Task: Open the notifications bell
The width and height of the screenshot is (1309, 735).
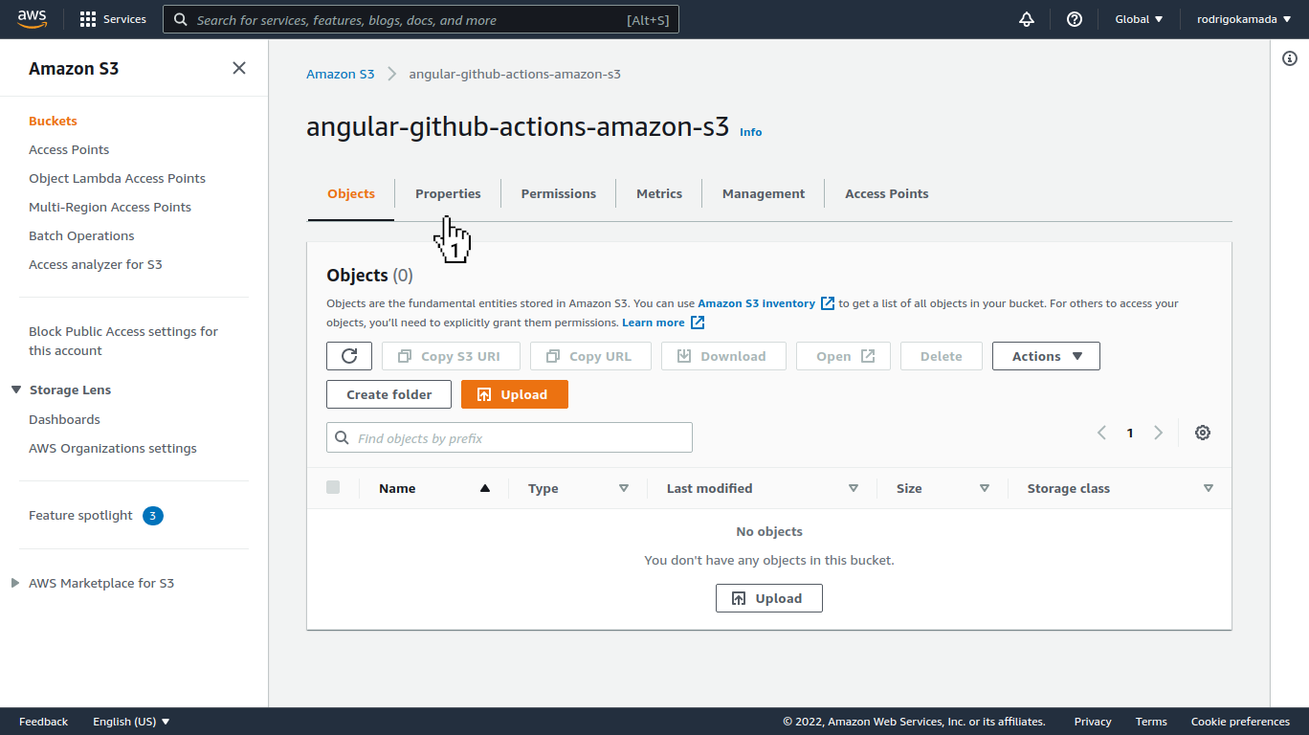Action: pos(1026,18)
